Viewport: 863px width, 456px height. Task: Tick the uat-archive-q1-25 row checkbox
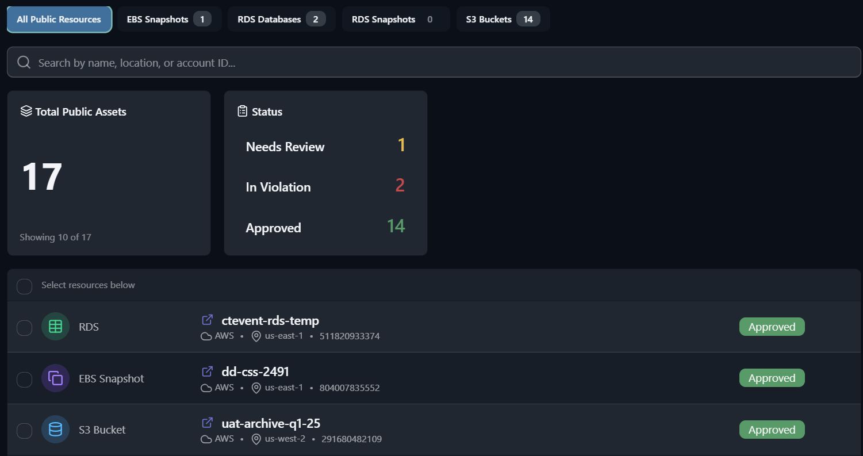click(x=24, y=431)
